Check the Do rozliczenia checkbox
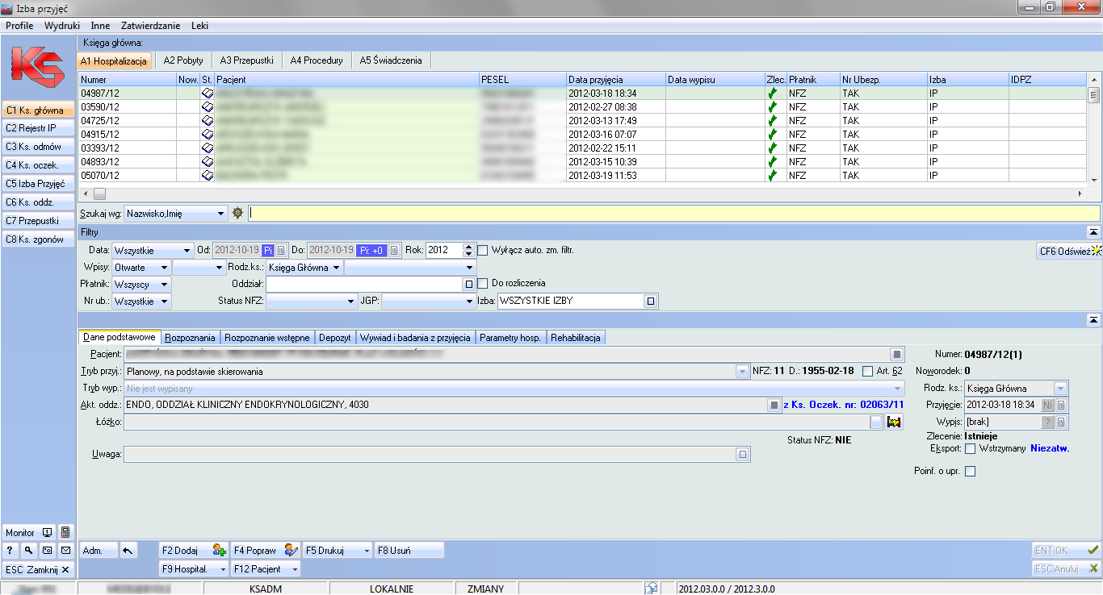The image size is (1103, 595). coord(483,284)
